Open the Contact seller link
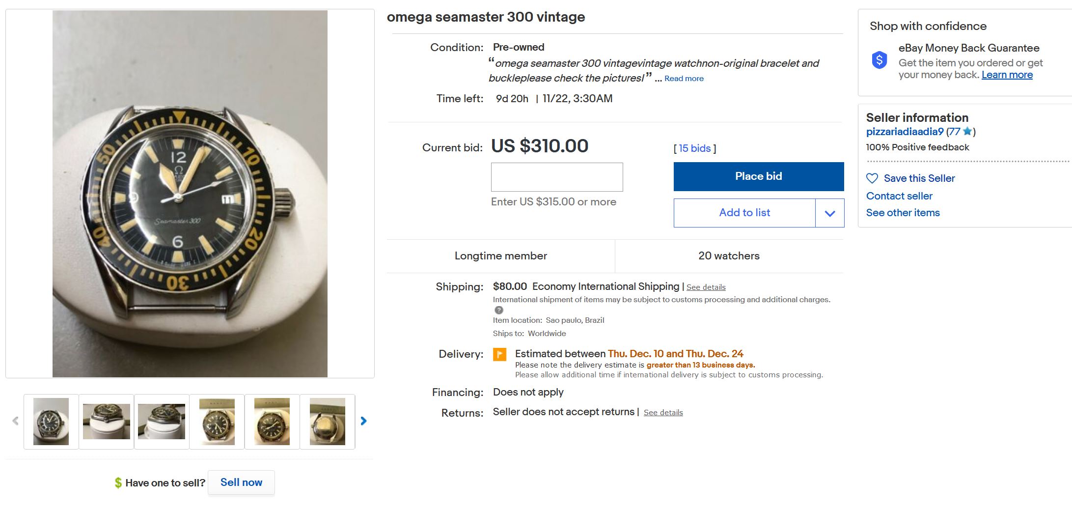 click(x=899, y=196)
